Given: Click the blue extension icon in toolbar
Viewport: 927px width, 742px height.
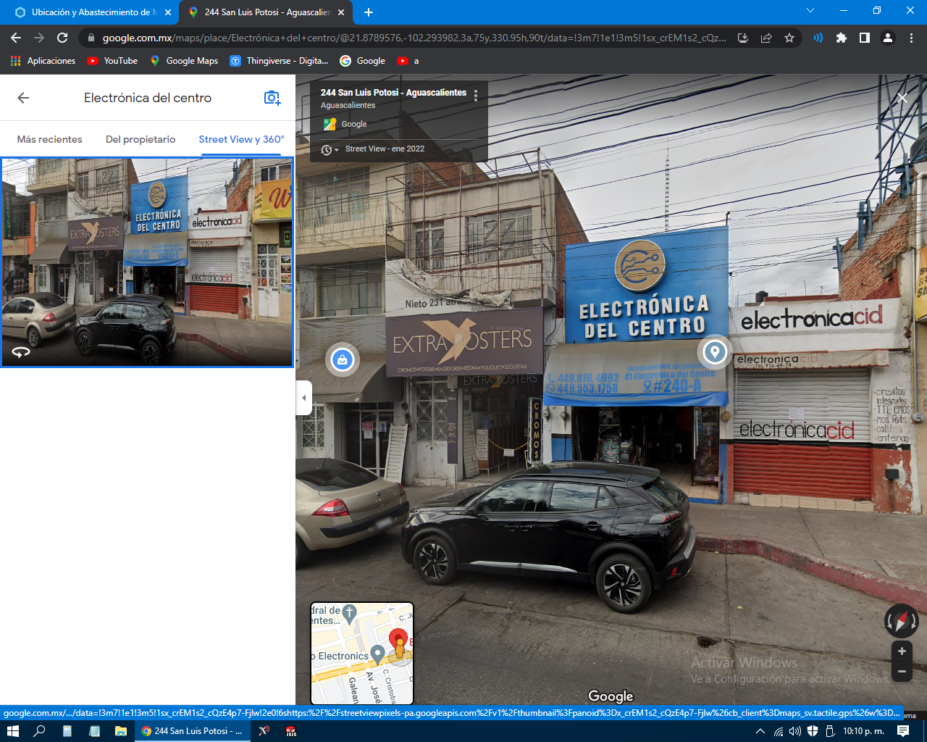Looking at the screenshot, I should click(818, 38).
